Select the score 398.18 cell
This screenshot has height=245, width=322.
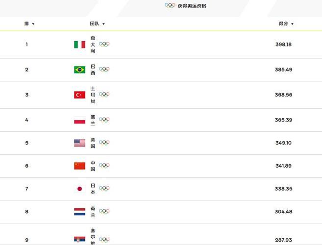pos(283,45)
